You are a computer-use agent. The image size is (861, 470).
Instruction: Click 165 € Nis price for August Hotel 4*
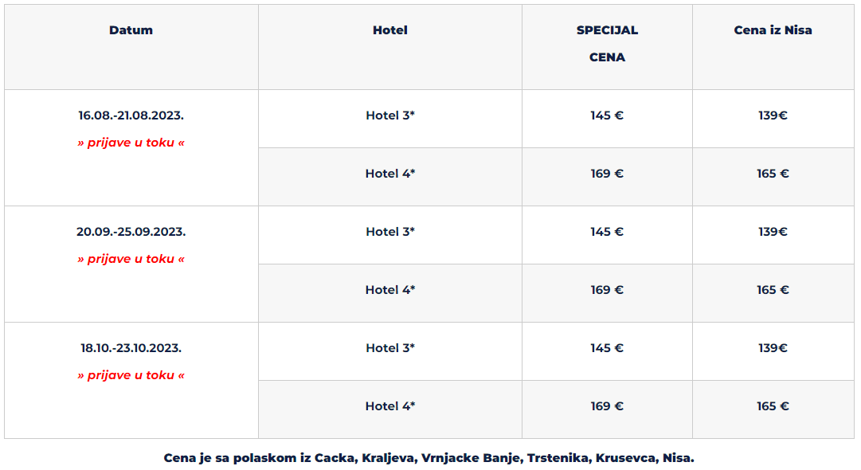point(773,174)
